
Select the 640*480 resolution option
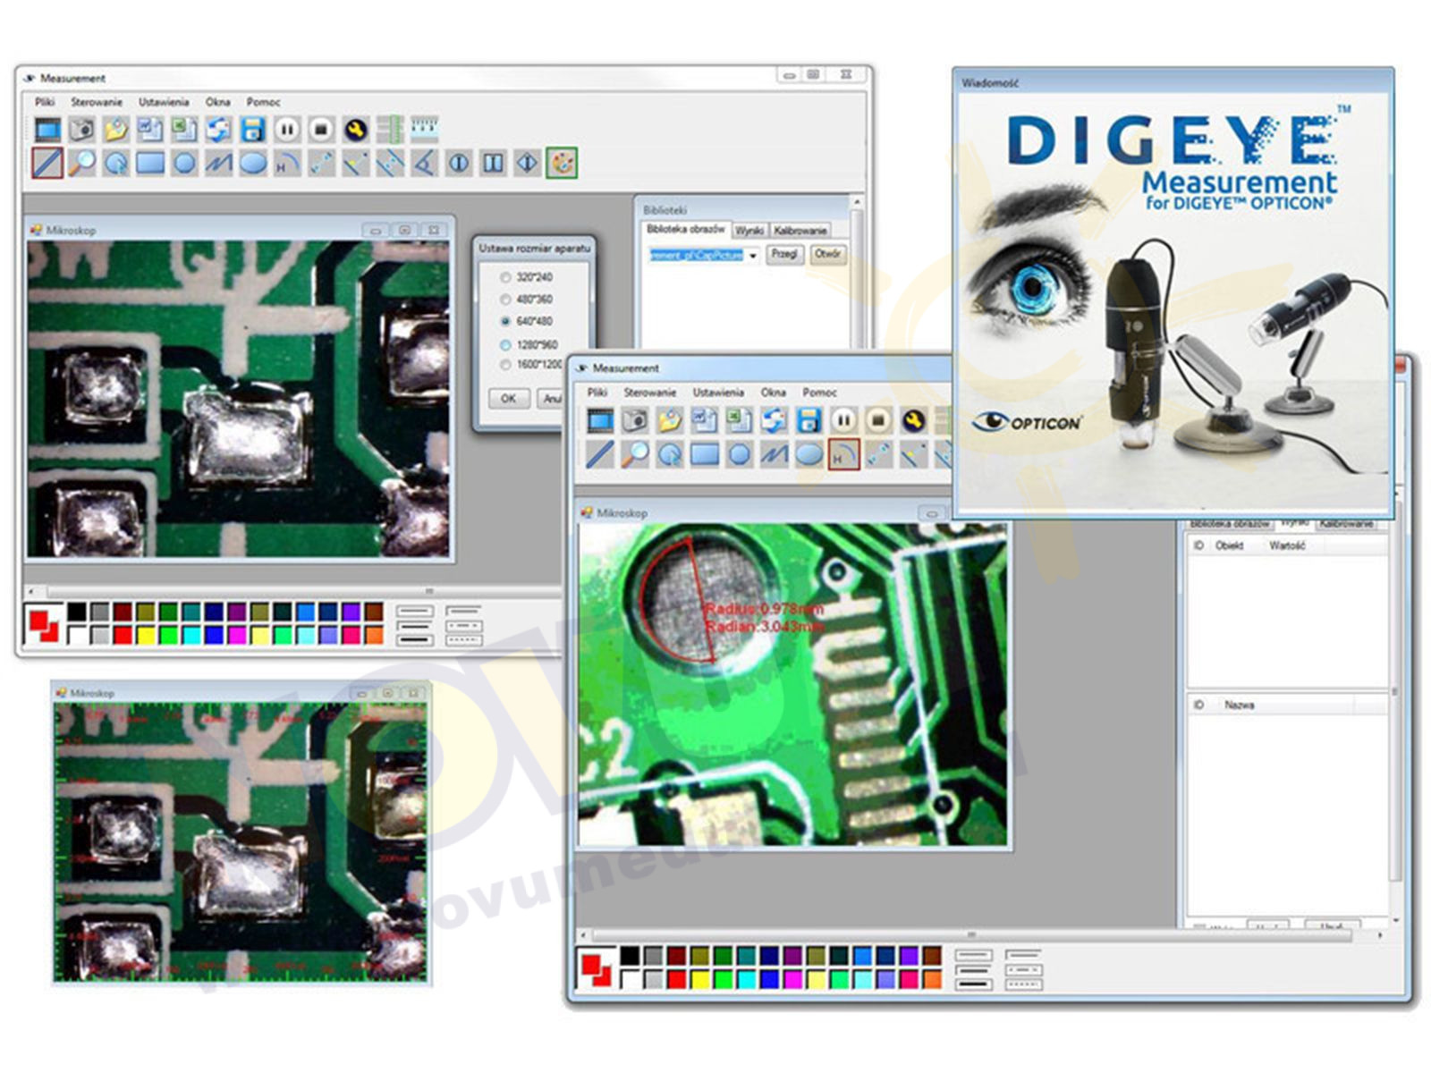coord(527,321)
